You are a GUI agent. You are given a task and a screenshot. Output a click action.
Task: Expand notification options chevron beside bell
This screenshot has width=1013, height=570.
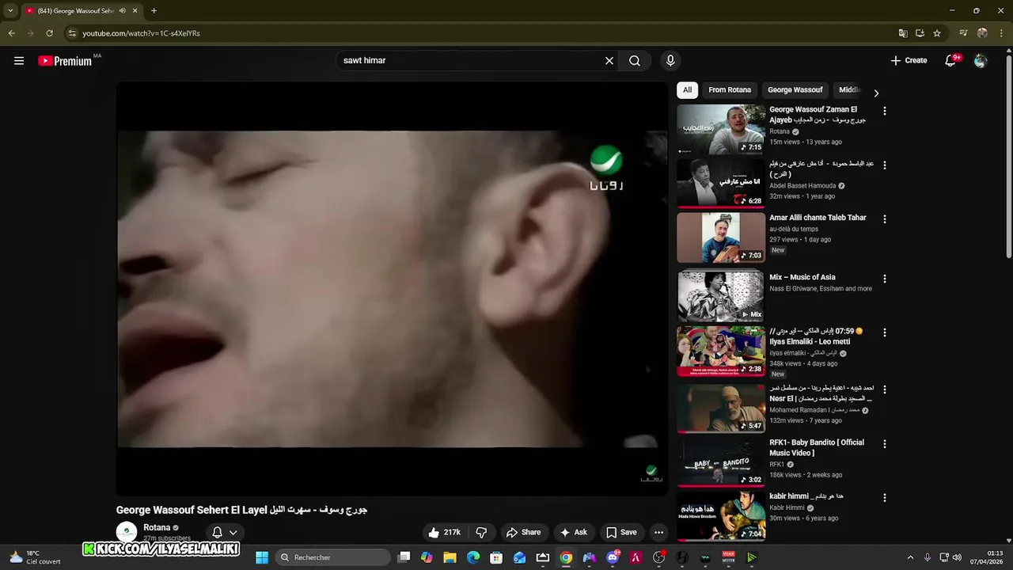click(233, 533)
